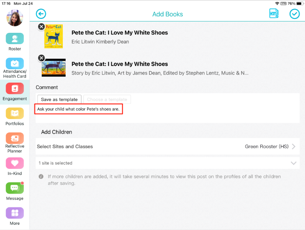Confirm with the checkmark icon
The height and width of the screenshot is (230, 305).
294,14
